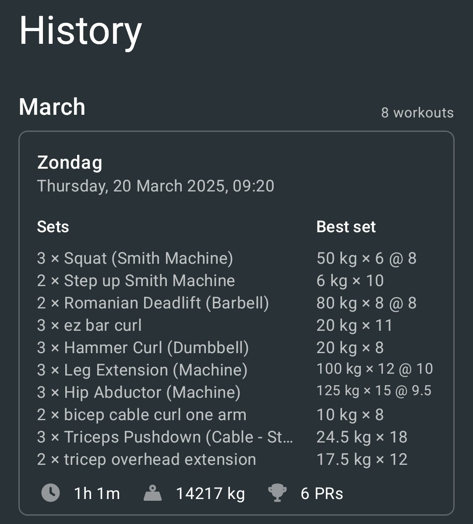Click the clock duration icon
The width and height of the screenshot is (473, 524).
coord(50,493)
